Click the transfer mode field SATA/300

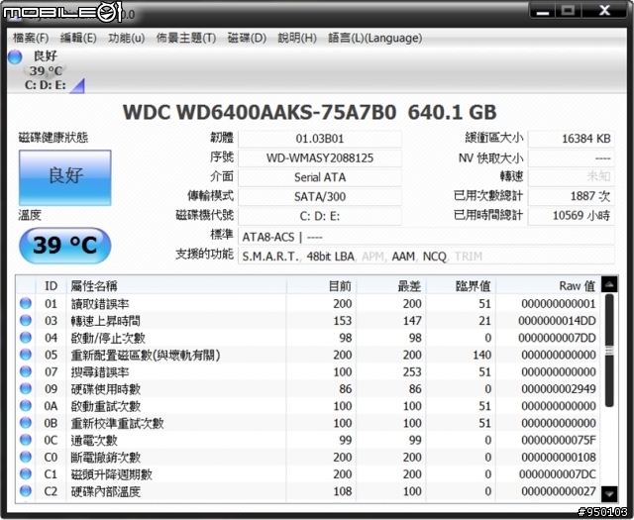(320, 197)
